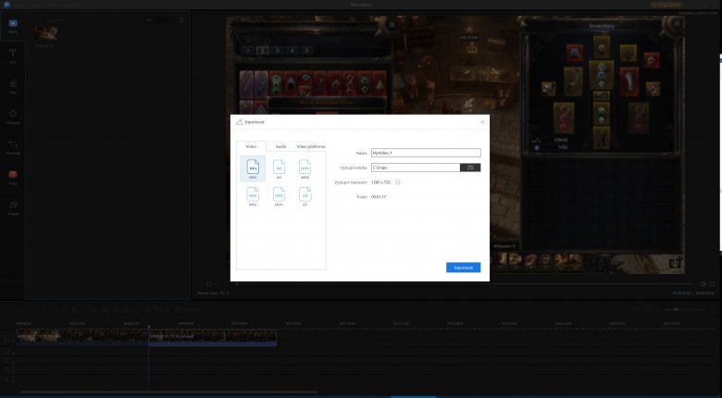This screenshot has width=722, height=398.
Task: Open the Media panel in left sidebar
Action: (13, 26)
